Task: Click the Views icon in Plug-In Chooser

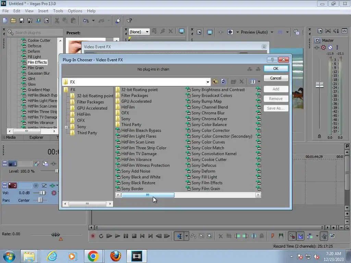Action: pos(253,82)
